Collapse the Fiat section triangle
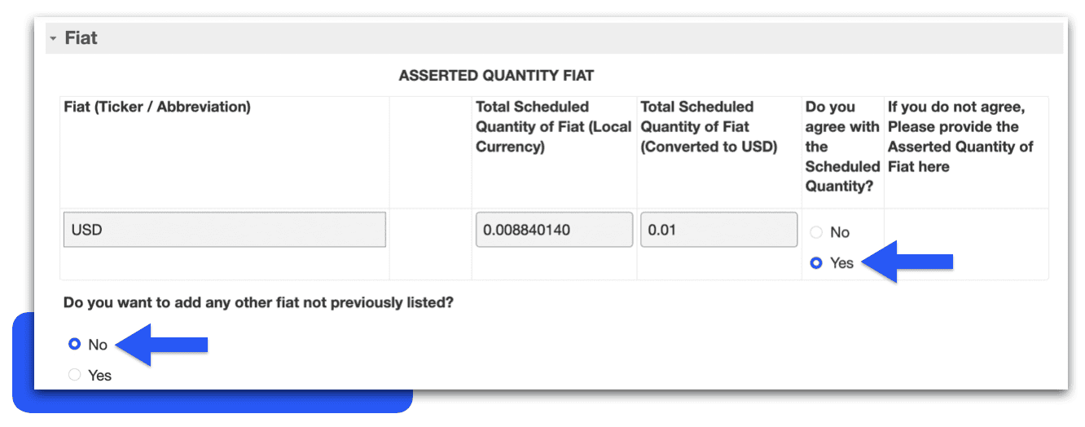 pos(53,39)
